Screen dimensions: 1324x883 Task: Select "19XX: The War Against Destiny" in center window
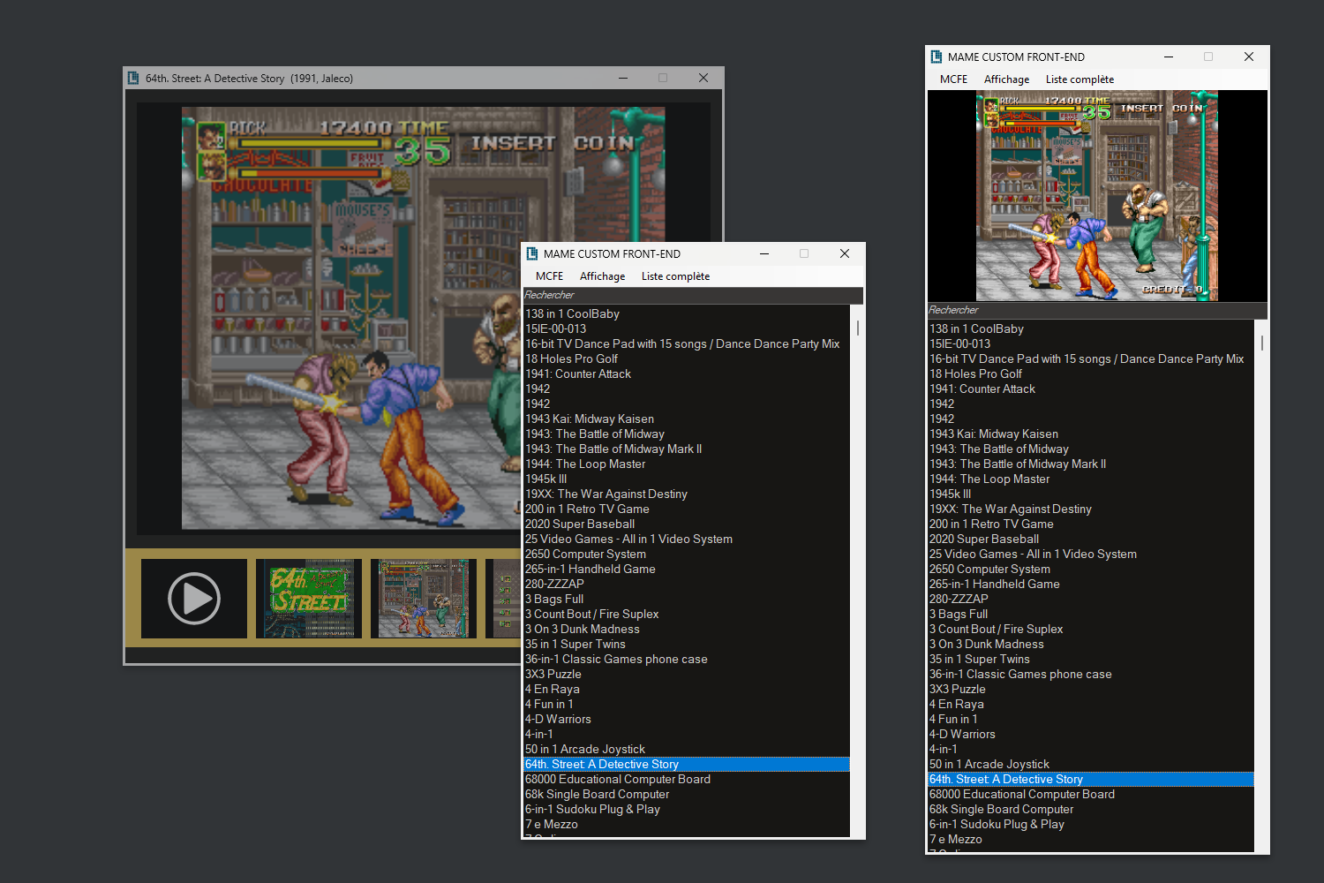pyautogui.click(x=686, y=494)
